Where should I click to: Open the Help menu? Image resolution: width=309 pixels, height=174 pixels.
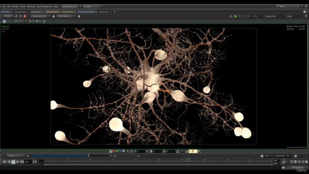pos(56,6)
